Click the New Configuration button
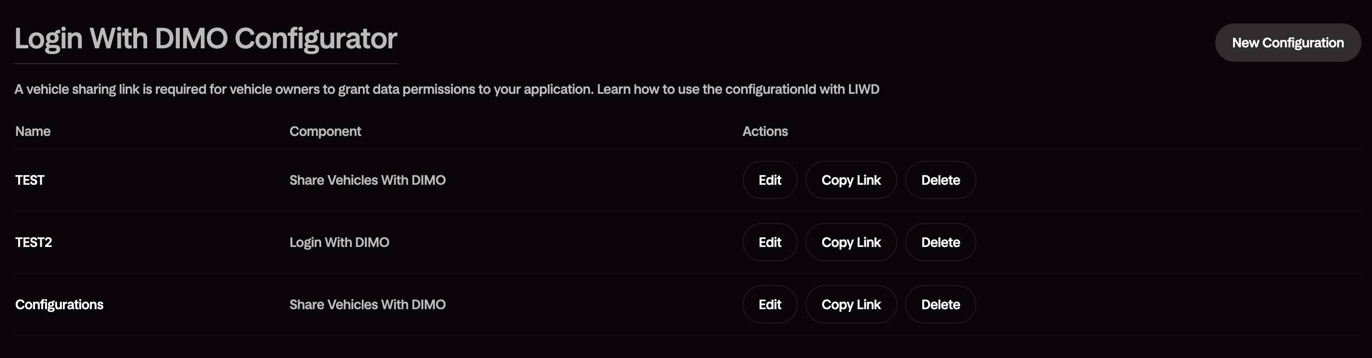The height and width of the screenshot is (358, 1372). 1289,43
